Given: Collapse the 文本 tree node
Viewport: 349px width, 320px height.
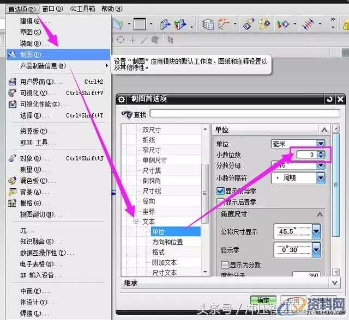Looking at the screenshot, I should 136,221.
